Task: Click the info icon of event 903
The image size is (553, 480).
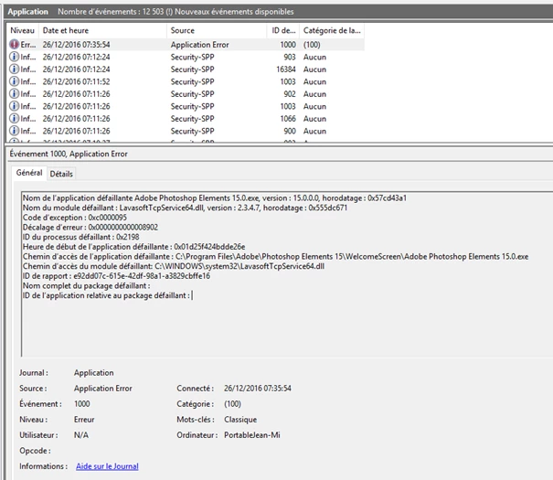Action: coord(14,57)
